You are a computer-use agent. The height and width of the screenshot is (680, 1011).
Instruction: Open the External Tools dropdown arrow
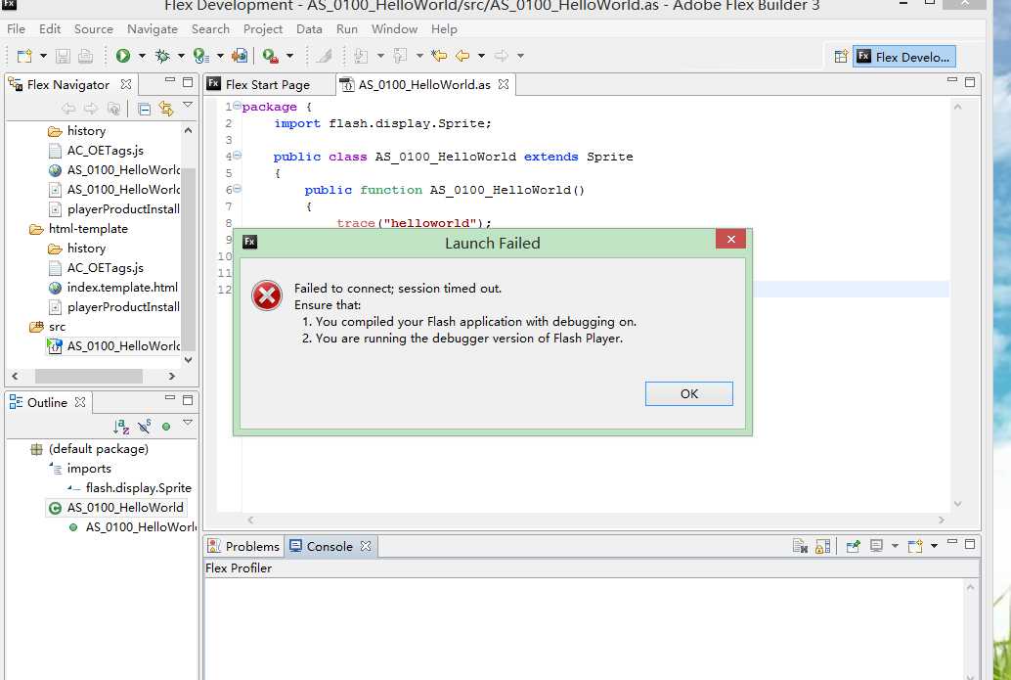pyautogui.click(x=289, y=56)
